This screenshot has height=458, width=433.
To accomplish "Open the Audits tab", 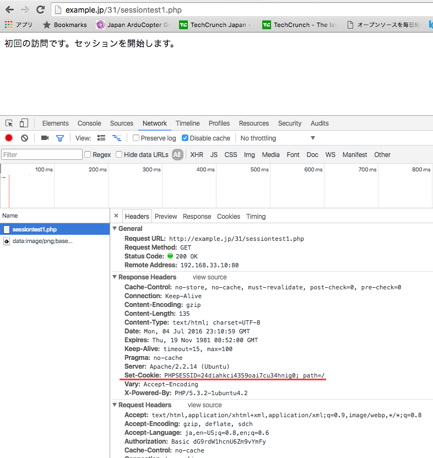I will [320, 123].
